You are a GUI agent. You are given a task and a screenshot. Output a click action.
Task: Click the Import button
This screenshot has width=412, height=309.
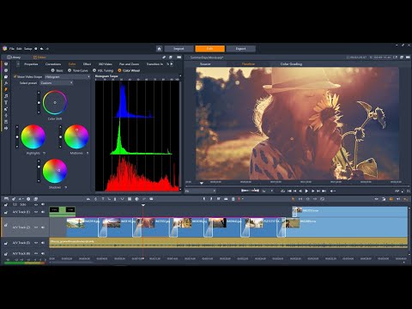coord(179,49)
